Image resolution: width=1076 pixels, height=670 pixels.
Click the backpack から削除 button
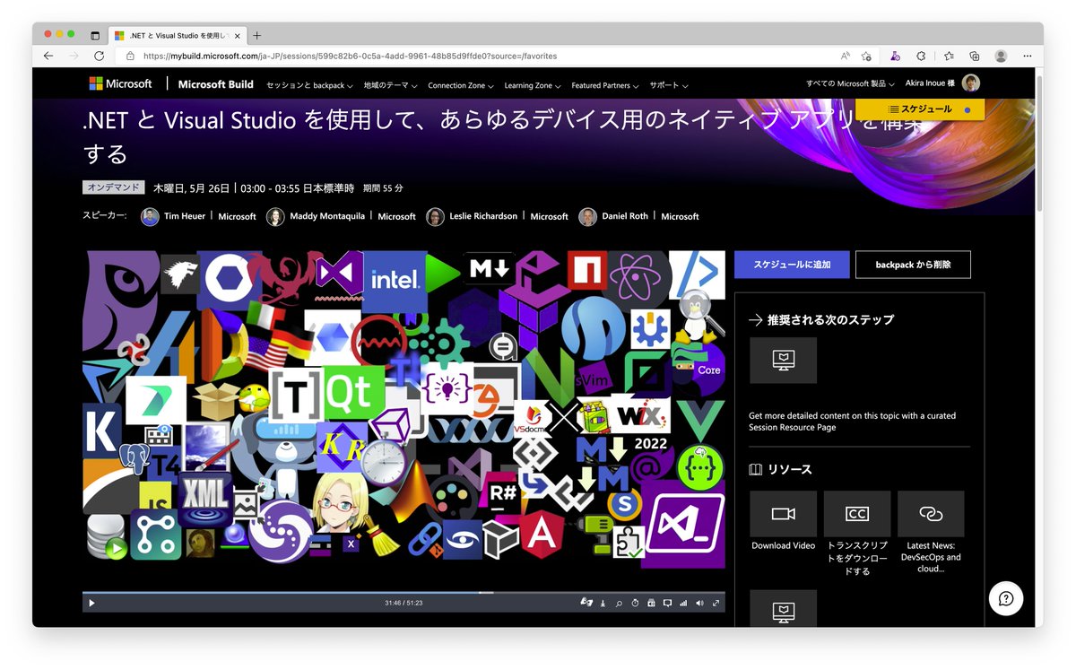pos(913,265)
